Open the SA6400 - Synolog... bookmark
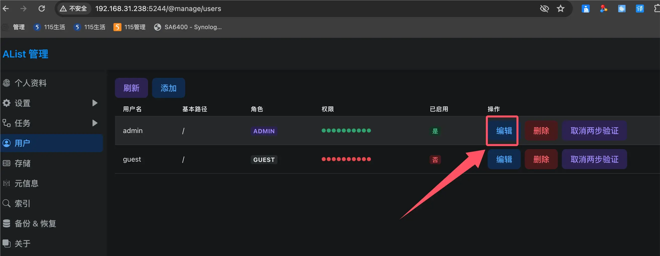The width and height of the screenshot is (660, 256). (188, 27)
